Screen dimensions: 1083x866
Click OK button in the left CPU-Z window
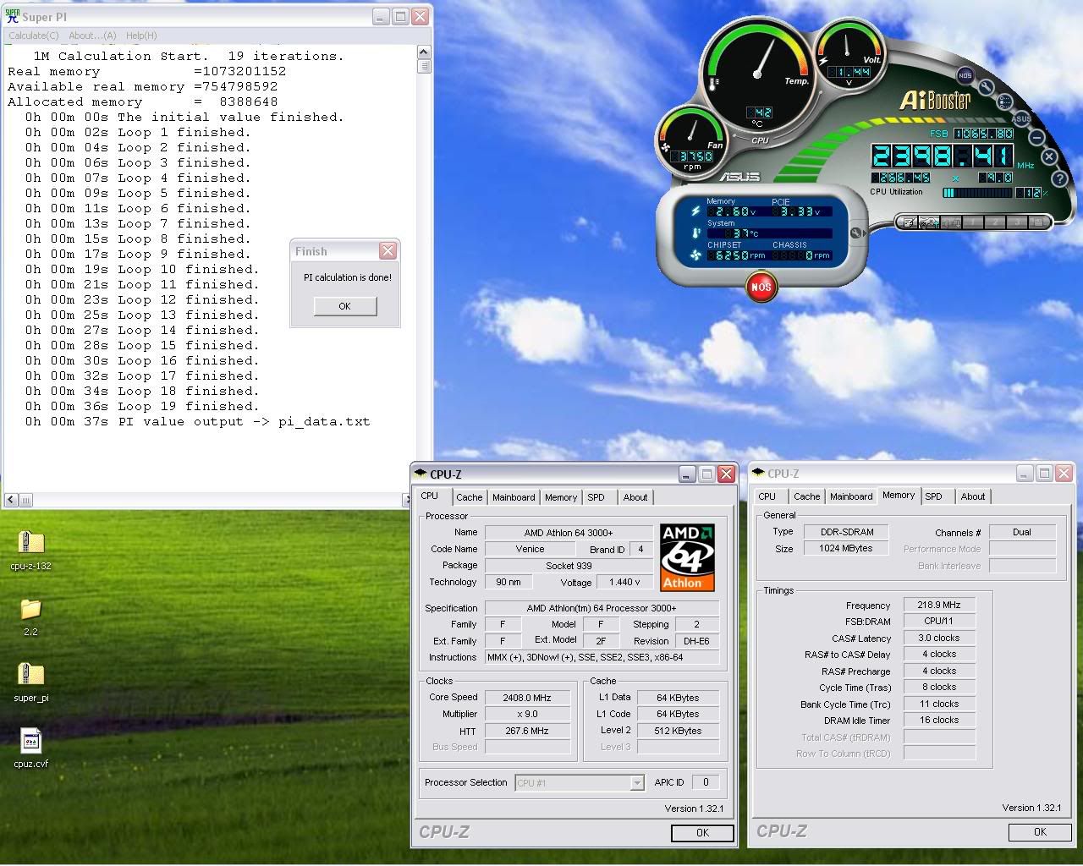[701, 833]
